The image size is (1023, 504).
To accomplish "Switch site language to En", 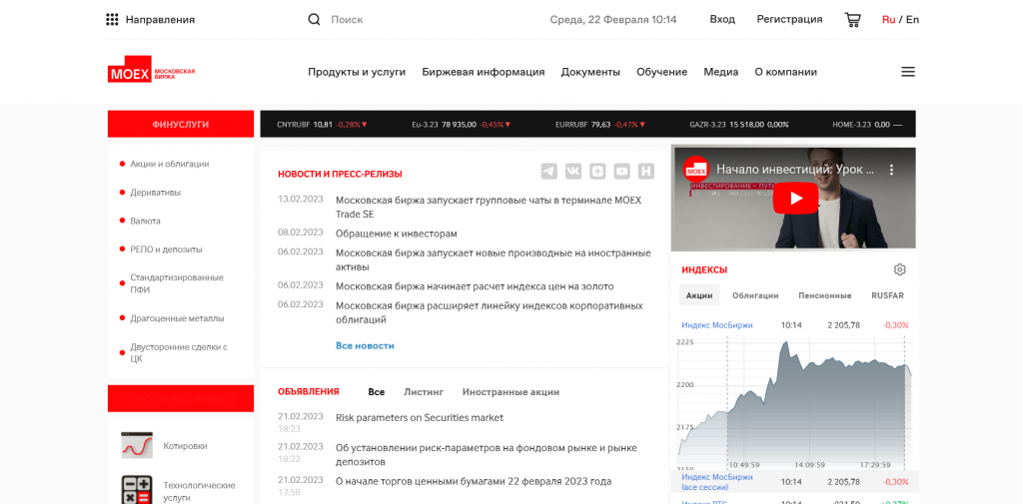I will pyautogui.click(x=912, y=19).
